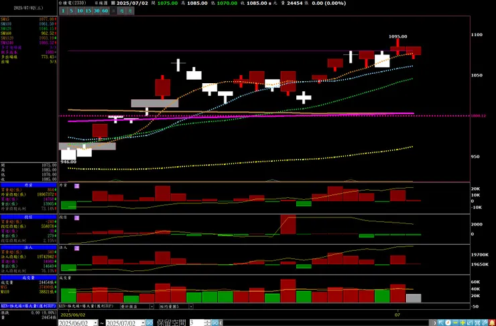
Task: Select the arrow cursor tool icon
Action: [x=441, y=323]
